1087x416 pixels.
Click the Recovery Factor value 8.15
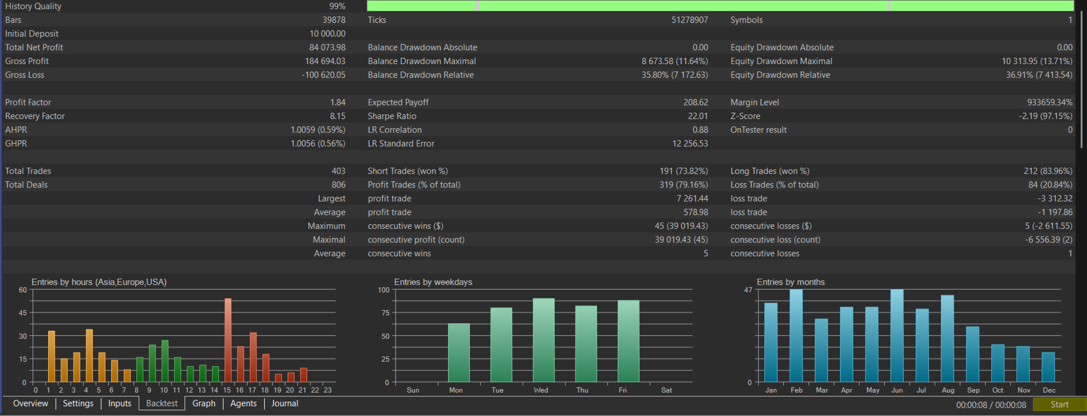coord(338,116)
